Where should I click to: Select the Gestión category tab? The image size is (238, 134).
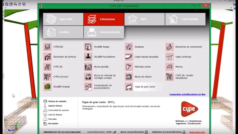tap(63, 32)
